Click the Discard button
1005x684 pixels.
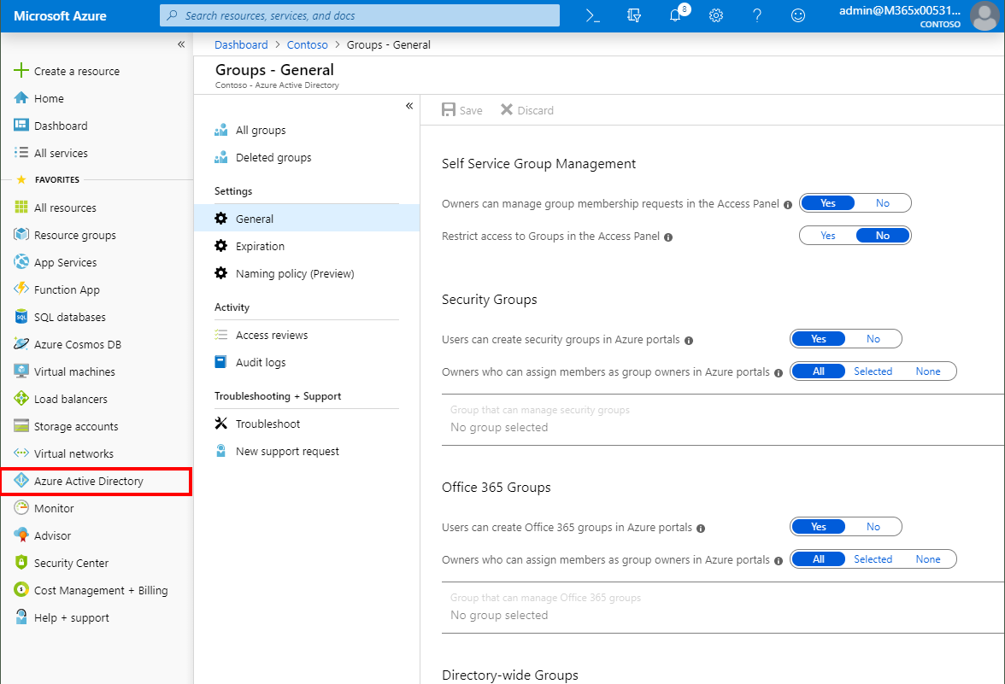[x=527, y=110]
